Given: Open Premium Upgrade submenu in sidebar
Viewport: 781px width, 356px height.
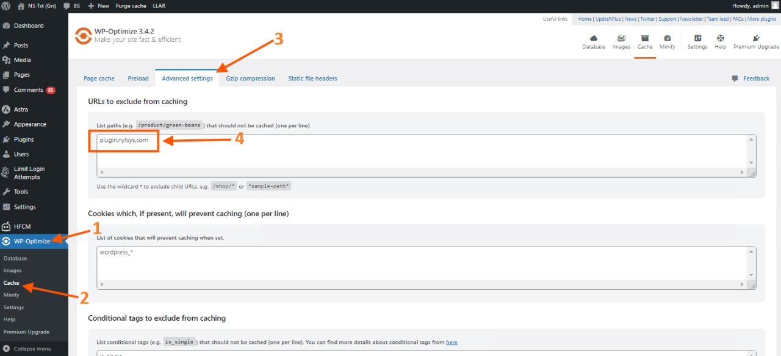Looking at the screenshot, I should [x=26, y=332].
